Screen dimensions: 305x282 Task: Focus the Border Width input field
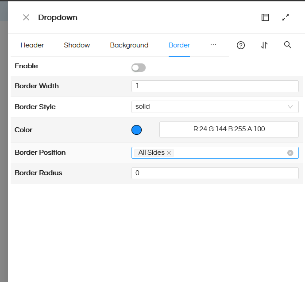[x=215, y=86]
